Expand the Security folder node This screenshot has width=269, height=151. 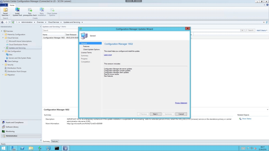pos(3,65)
